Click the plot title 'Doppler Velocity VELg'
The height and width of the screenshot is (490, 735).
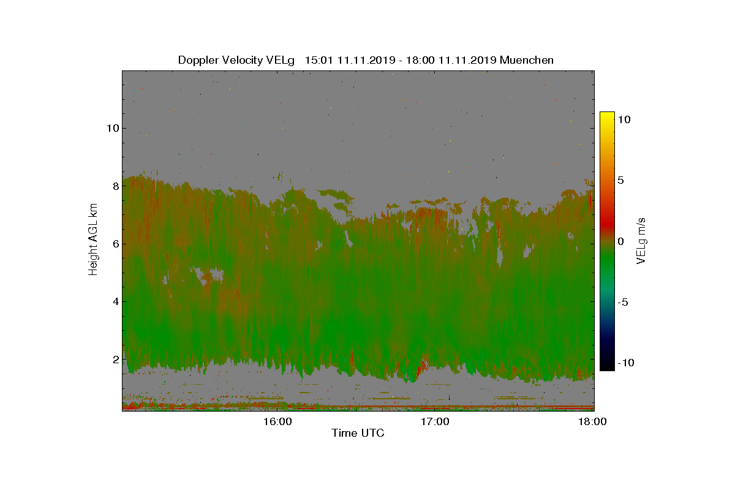click(236, 60)
